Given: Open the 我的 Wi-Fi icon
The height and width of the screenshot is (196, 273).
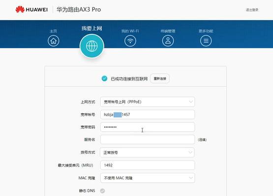Looking at the screenshot, I should click(x=130, y=41).
